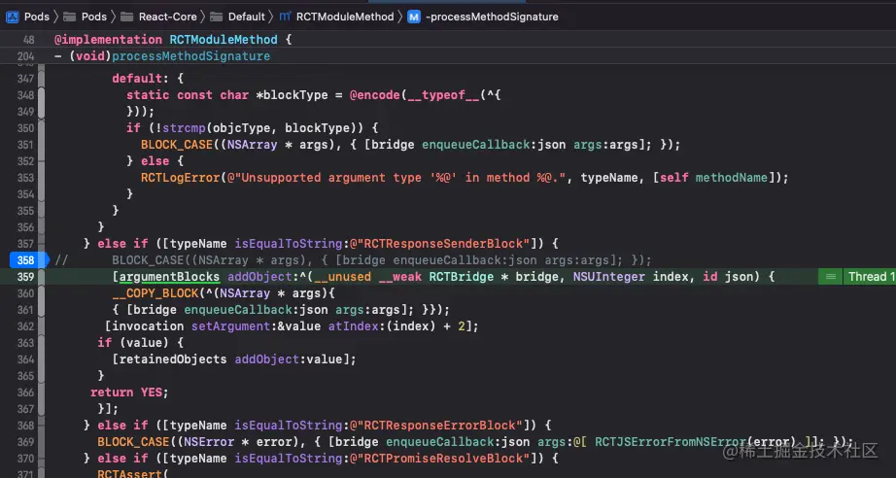Click the sticky header line 48 @implementation RCTModuleMethod
896x478 pixels.
[x=173, y=40]
